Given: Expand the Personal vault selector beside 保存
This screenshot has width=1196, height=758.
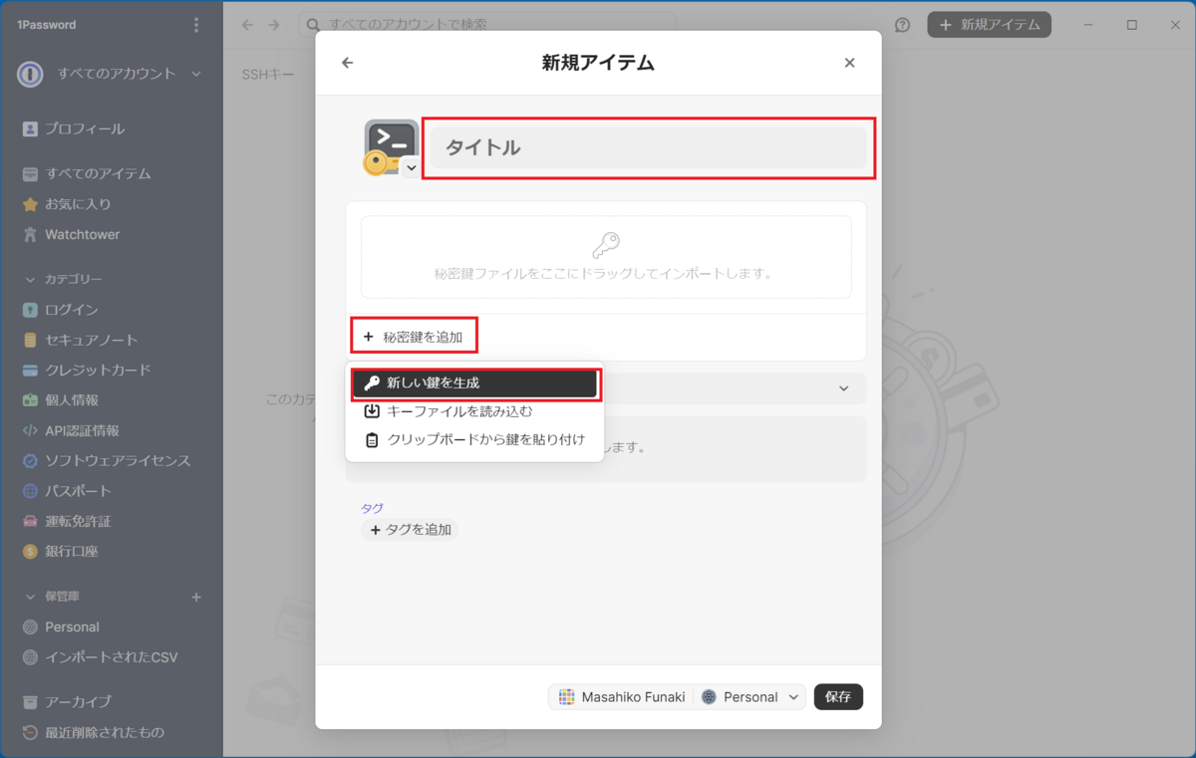Looking at the screenshot, I should pyautogui.click(x=793, y=696).
